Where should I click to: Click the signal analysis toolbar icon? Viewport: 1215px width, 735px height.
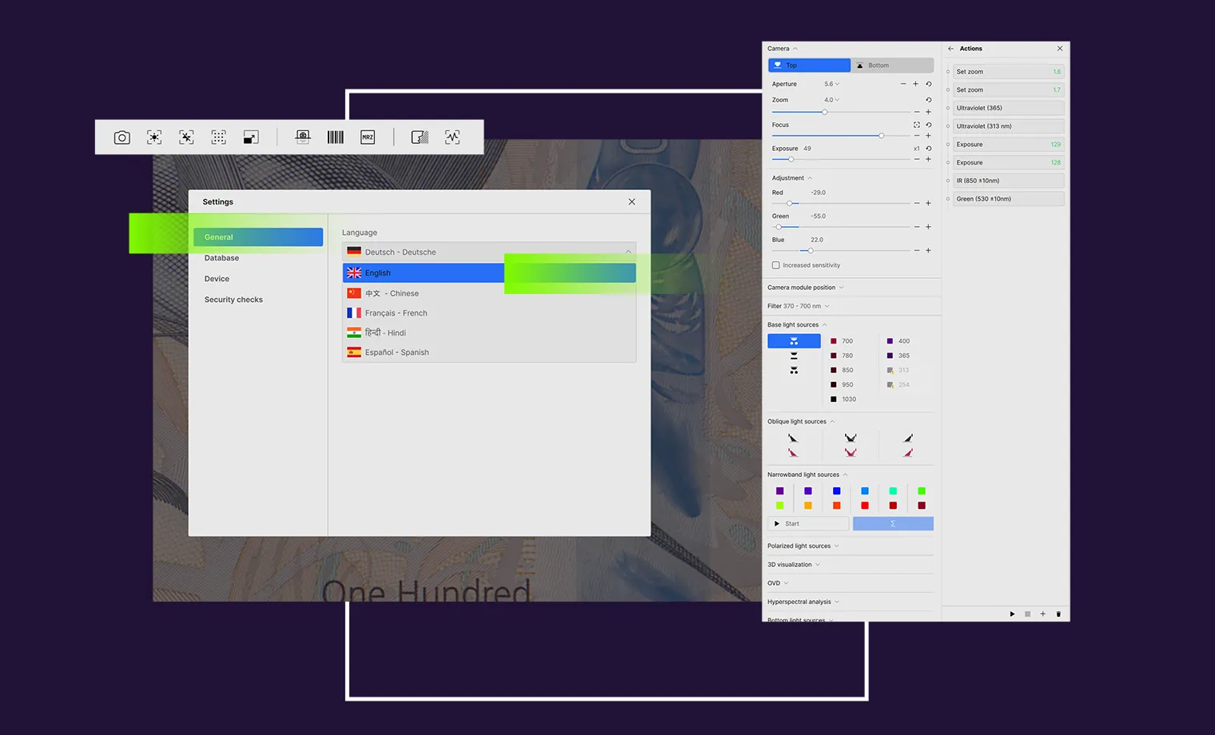452,137
